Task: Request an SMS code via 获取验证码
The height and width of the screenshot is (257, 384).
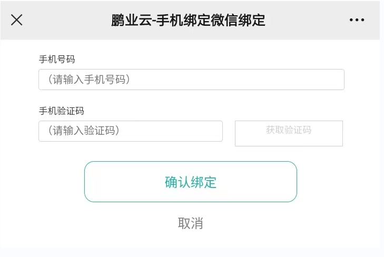Action: 289,133
